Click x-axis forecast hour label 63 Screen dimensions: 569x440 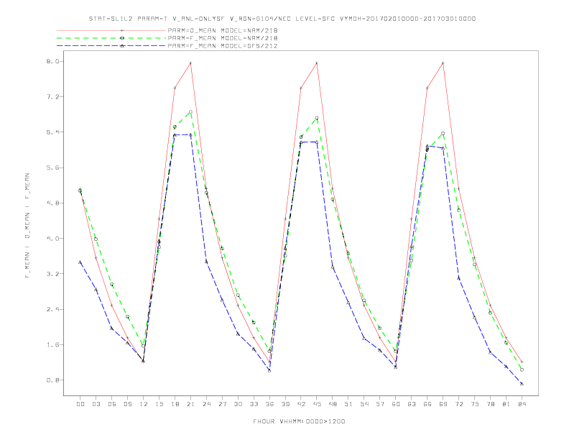pyautogui.click(x=412, y=404)
